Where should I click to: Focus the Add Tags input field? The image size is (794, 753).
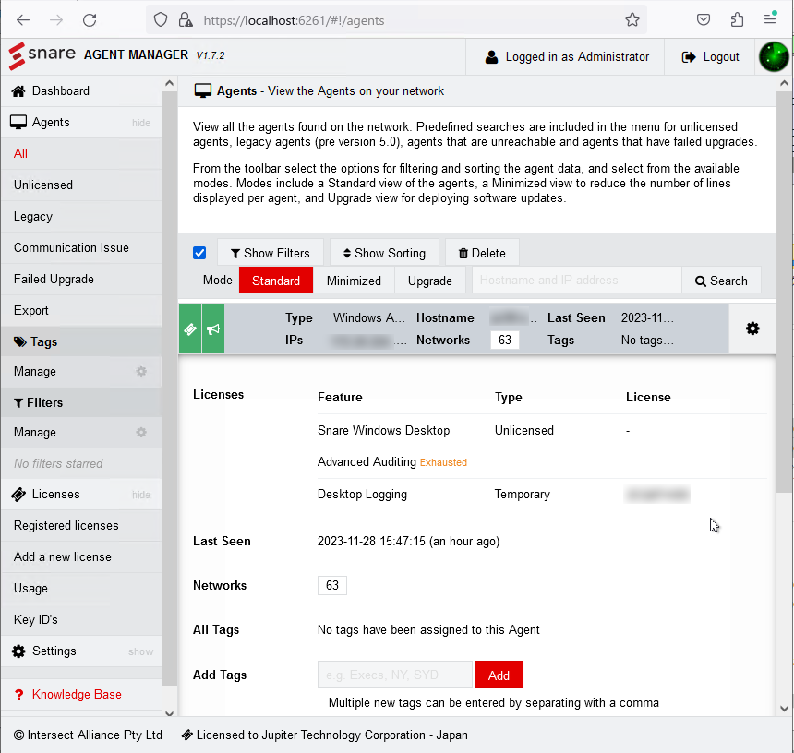(x=395, y=675)
